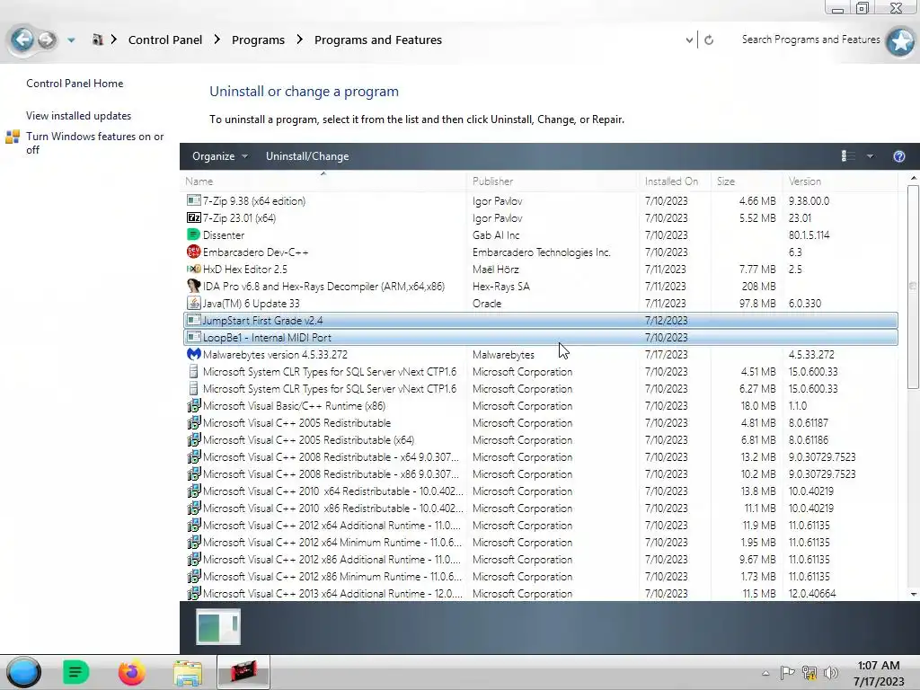Select the 7-Zip 23.01 (x64) icon

(194, 217)
